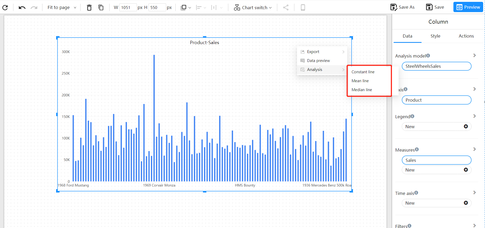Image resolution: width=485 pixels, height=228 pixels.
Task: Toggle the mobile layout icon
Action: tap(303, 7)
